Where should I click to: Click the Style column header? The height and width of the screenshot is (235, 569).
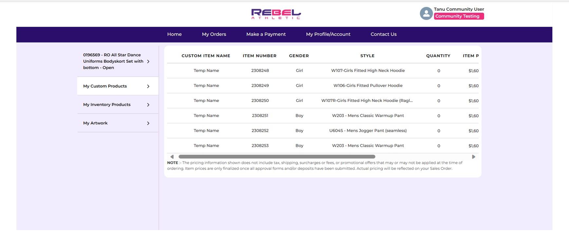368,56
